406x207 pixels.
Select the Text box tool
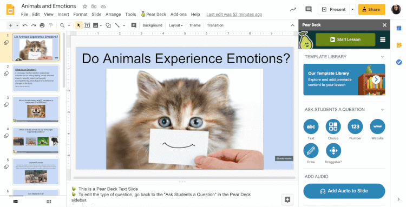coord(87,25)
